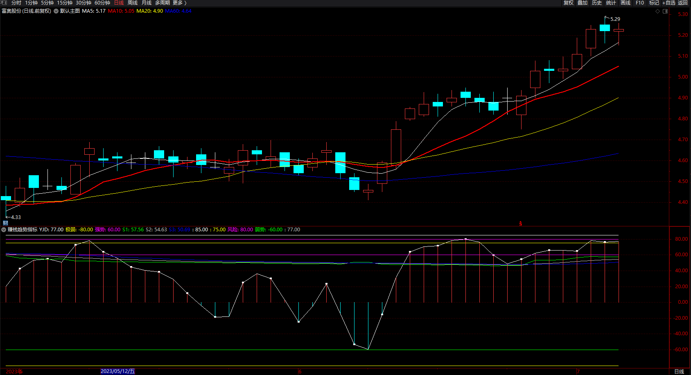Click the 80.00 indicator axis label
691x375 pixels.
click(x=682, y=239)
